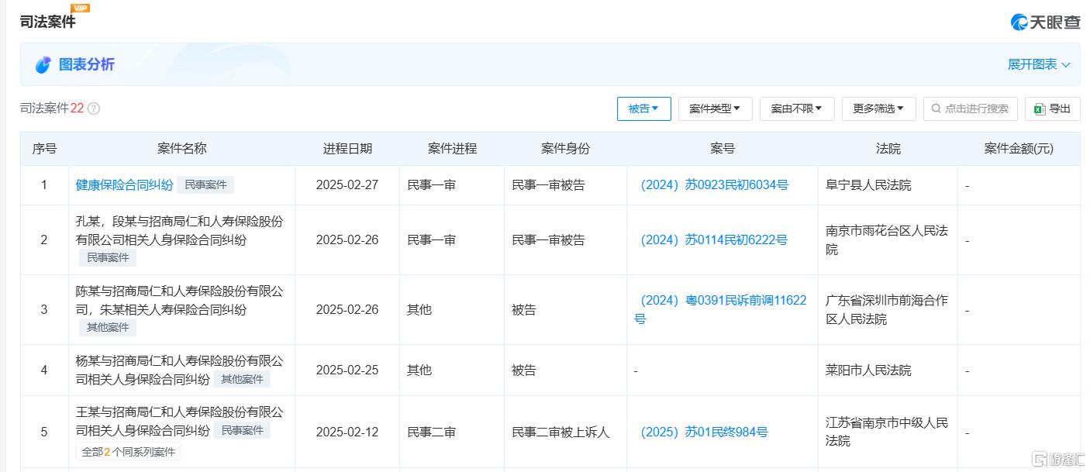Viewport: 1090px width, 472px height.
Task: Click the VIP badge next to 司法案件
Action: 80,8
